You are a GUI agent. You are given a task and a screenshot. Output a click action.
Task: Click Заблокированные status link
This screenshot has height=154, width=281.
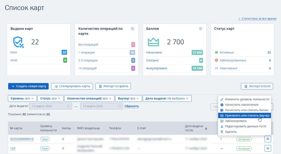[x=233, y=60]
